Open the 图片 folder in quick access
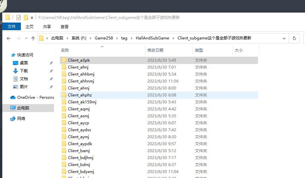 [x=24, y=87]
